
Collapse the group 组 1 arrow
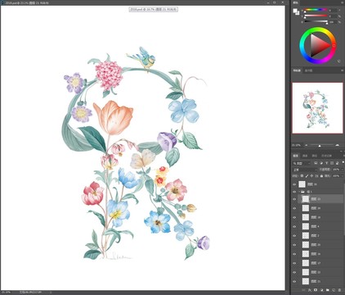[299, 192]
